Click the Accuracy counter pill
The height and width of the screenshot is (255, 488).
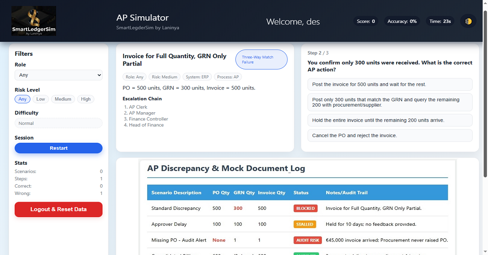(402, 21)
